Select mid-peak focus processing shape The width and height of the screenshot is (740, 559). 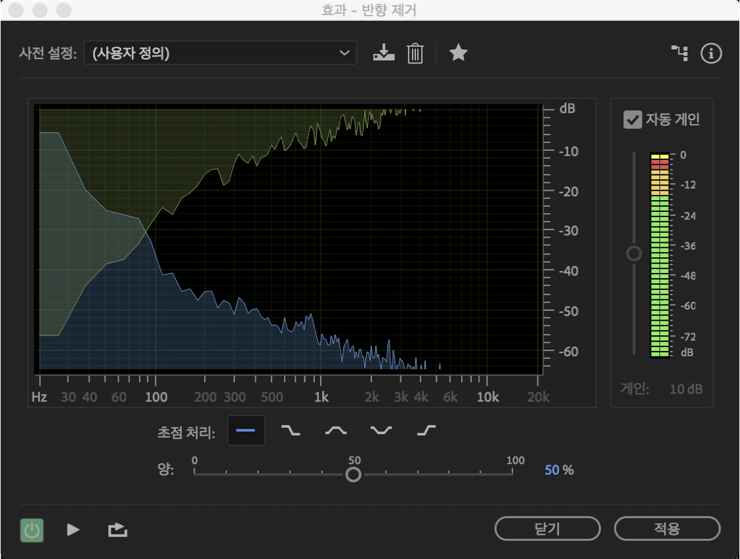click(336, 430)
